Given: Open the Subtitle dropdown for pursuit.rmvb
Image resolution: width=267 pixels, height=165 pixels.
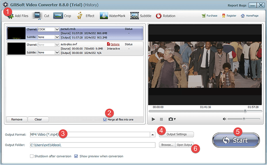Looking at the screenshot, I should 57,37.
